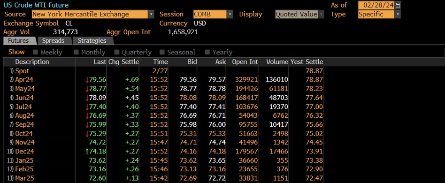Tick the Yearly checkbox

click(x=207, y=52)
